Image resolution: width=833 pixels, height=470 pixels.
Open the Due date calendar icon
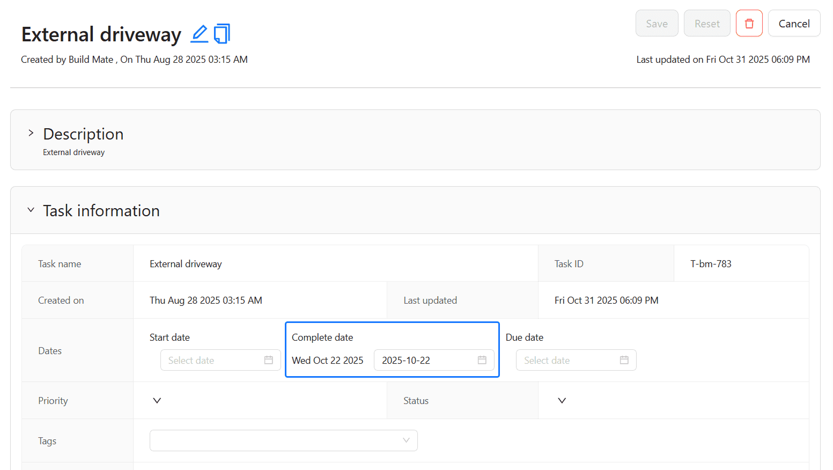[624, 360]
